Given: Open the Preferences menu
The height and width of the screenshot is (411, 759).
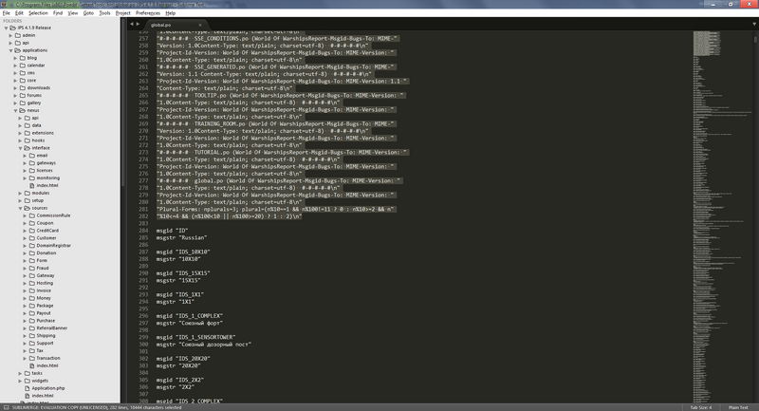Looking at the screenshot, I should [147, 13].
